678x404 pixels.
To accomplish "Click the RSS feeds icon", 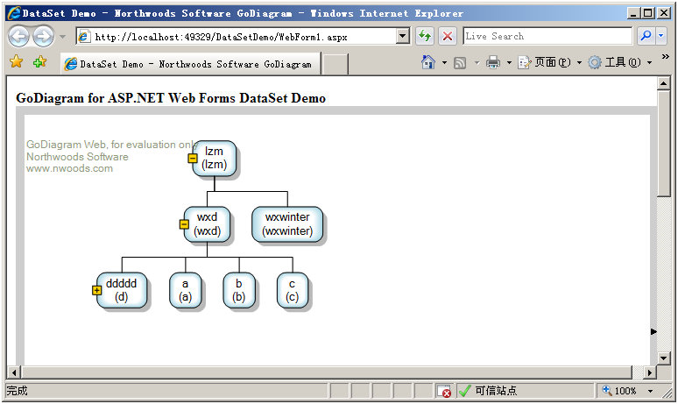I will click(x=460, y=63).
